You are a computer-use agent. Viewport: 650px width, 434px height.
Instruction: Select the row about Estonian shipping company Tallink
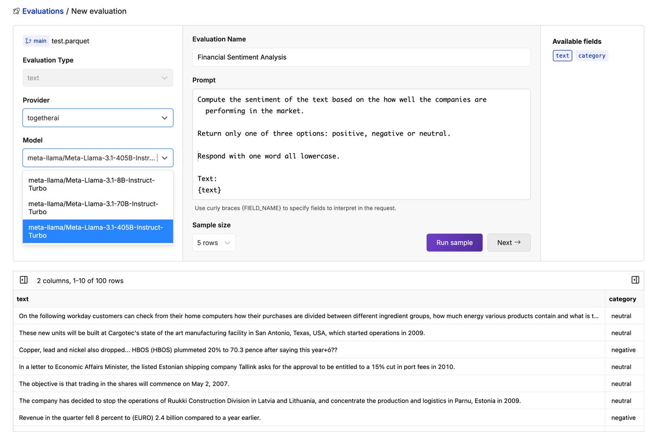pos(328,367)
